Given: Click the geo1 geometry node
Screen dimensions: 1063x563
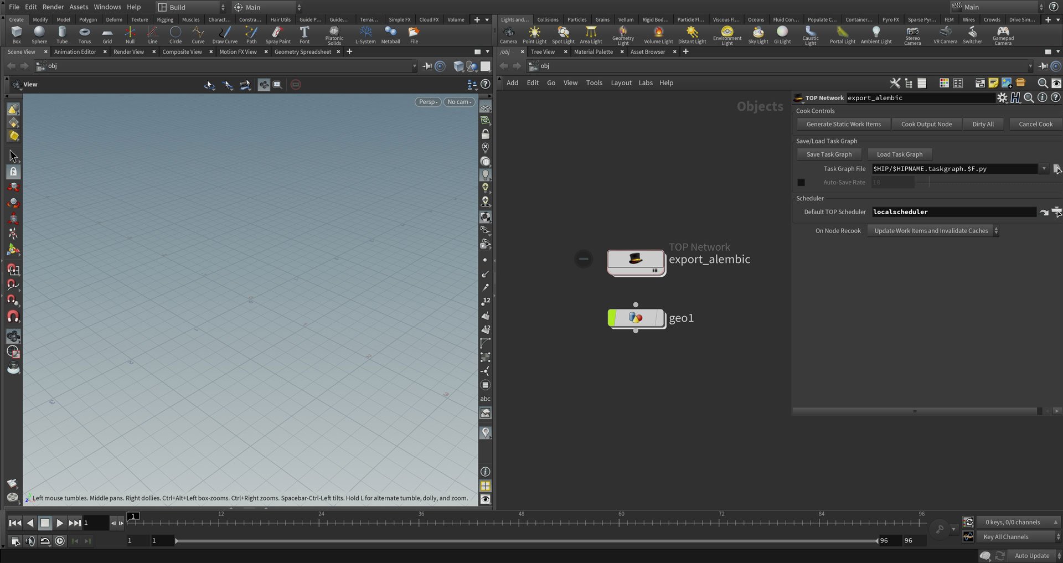Looking at the screenshot, I should pyautogui.click(x=636, y=318).
